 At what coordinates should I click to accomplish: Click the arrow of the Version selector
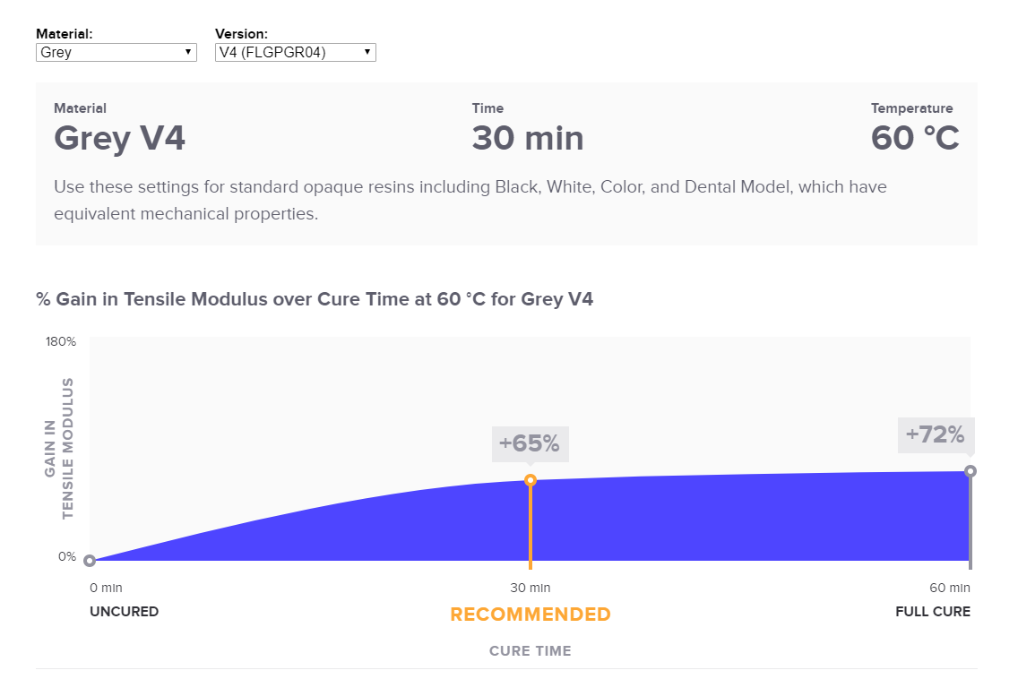click(367, 52)
